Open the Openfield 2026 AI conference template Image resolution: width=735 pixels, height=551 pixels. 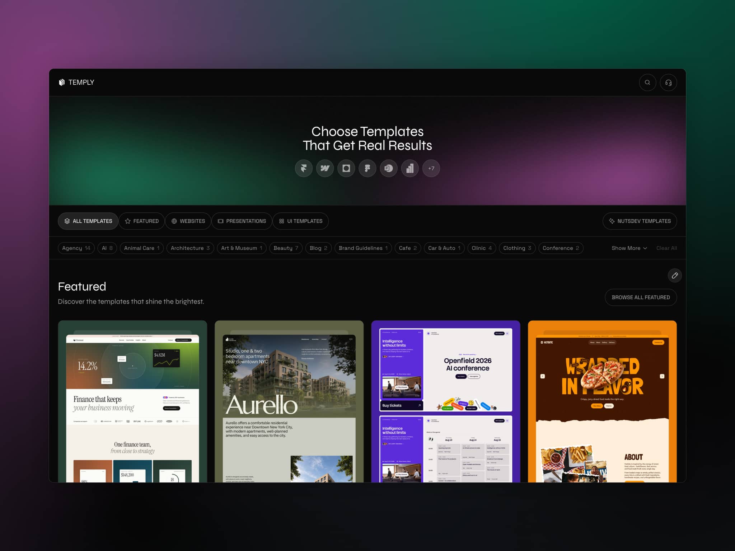(x=445, y=401)
